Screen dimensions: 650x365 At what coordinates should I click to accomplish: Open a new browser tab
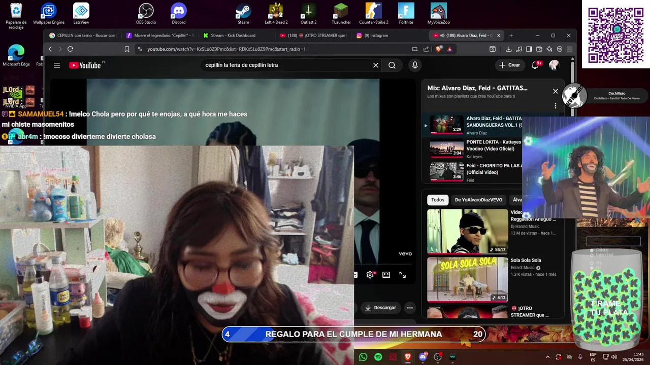[x=511, y=35]
